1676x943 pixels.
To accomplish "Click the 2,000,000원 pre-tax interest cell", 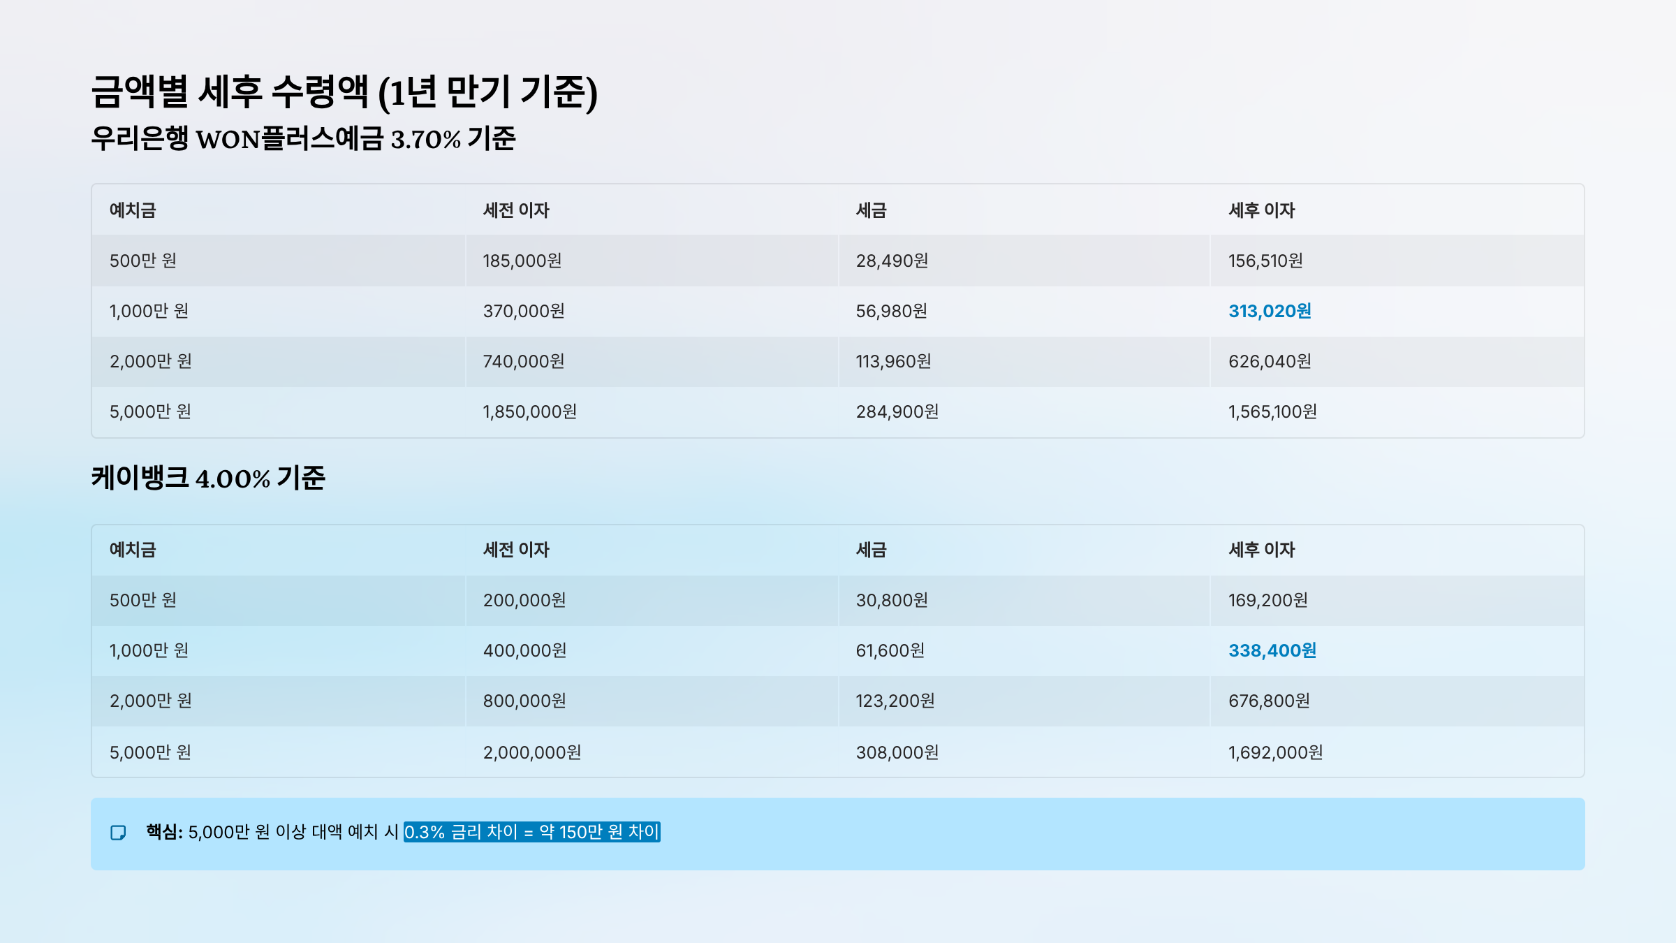I will (532, 752).
